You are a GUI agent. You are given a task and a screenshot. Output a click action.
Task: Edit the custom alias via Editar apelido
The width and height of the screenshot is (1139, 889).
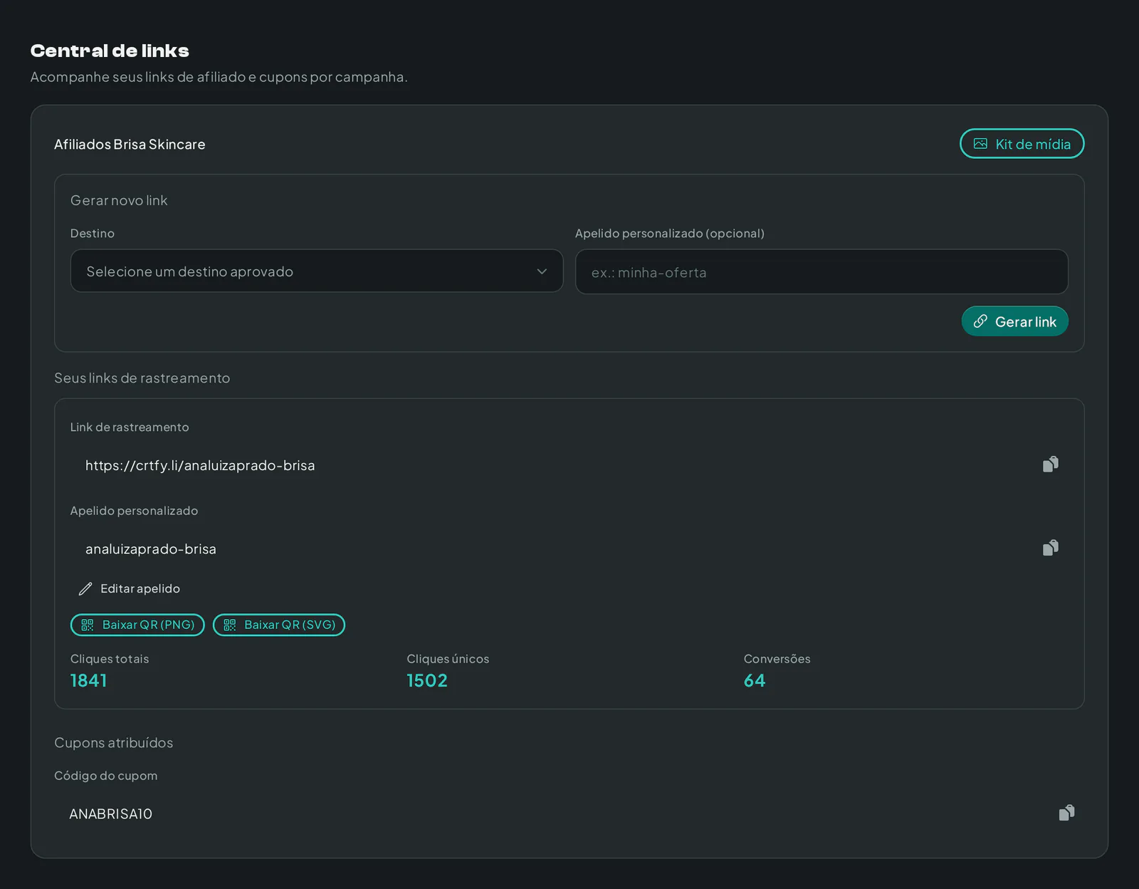[x=129, y=588]
